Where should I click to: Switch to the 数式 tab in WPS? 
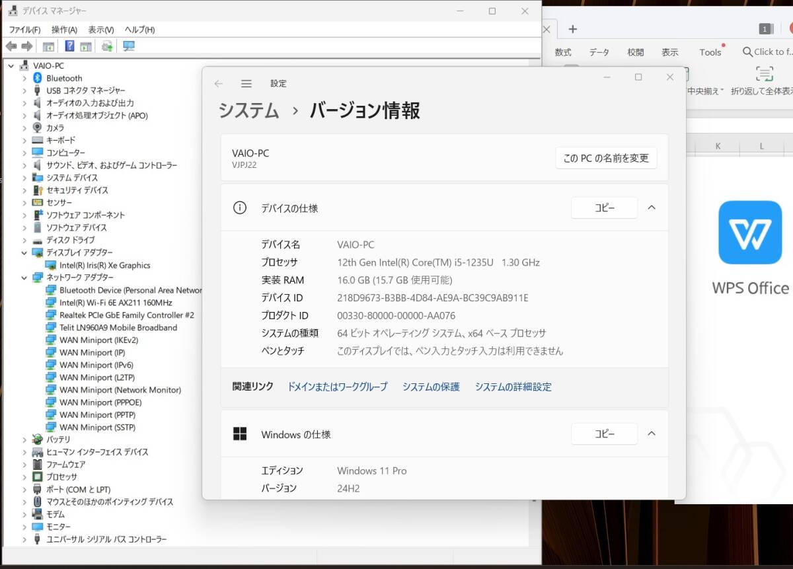(x=563, y=52)
